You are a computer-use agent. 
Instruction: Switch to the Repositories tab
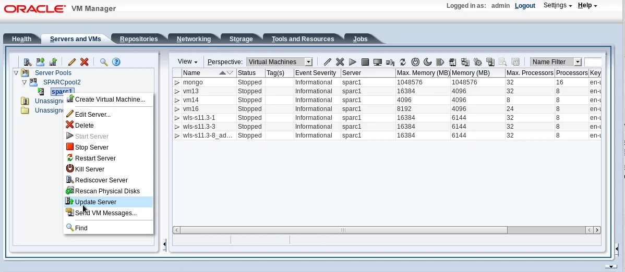[x=139, y=39]
